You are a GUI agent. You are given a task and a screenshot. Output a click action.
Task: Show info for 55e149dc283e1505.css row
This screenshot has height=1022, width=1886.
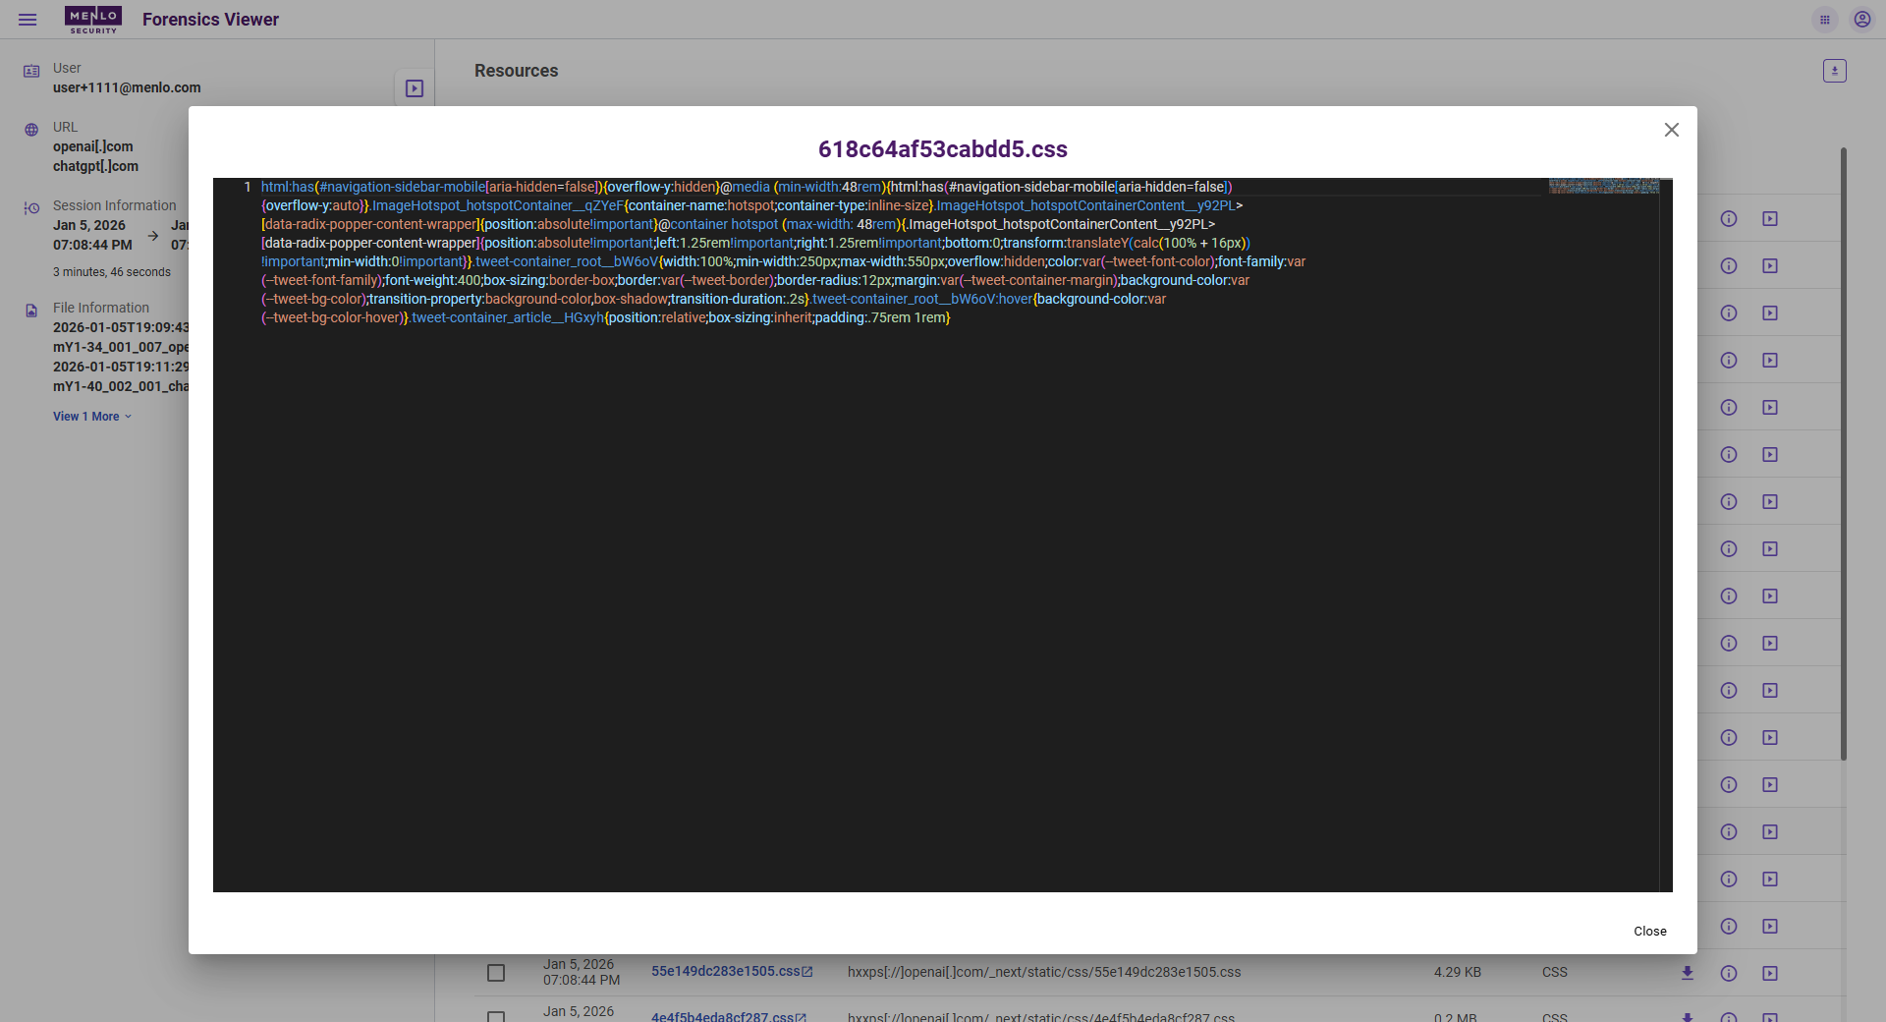[x=1729, y=973]
